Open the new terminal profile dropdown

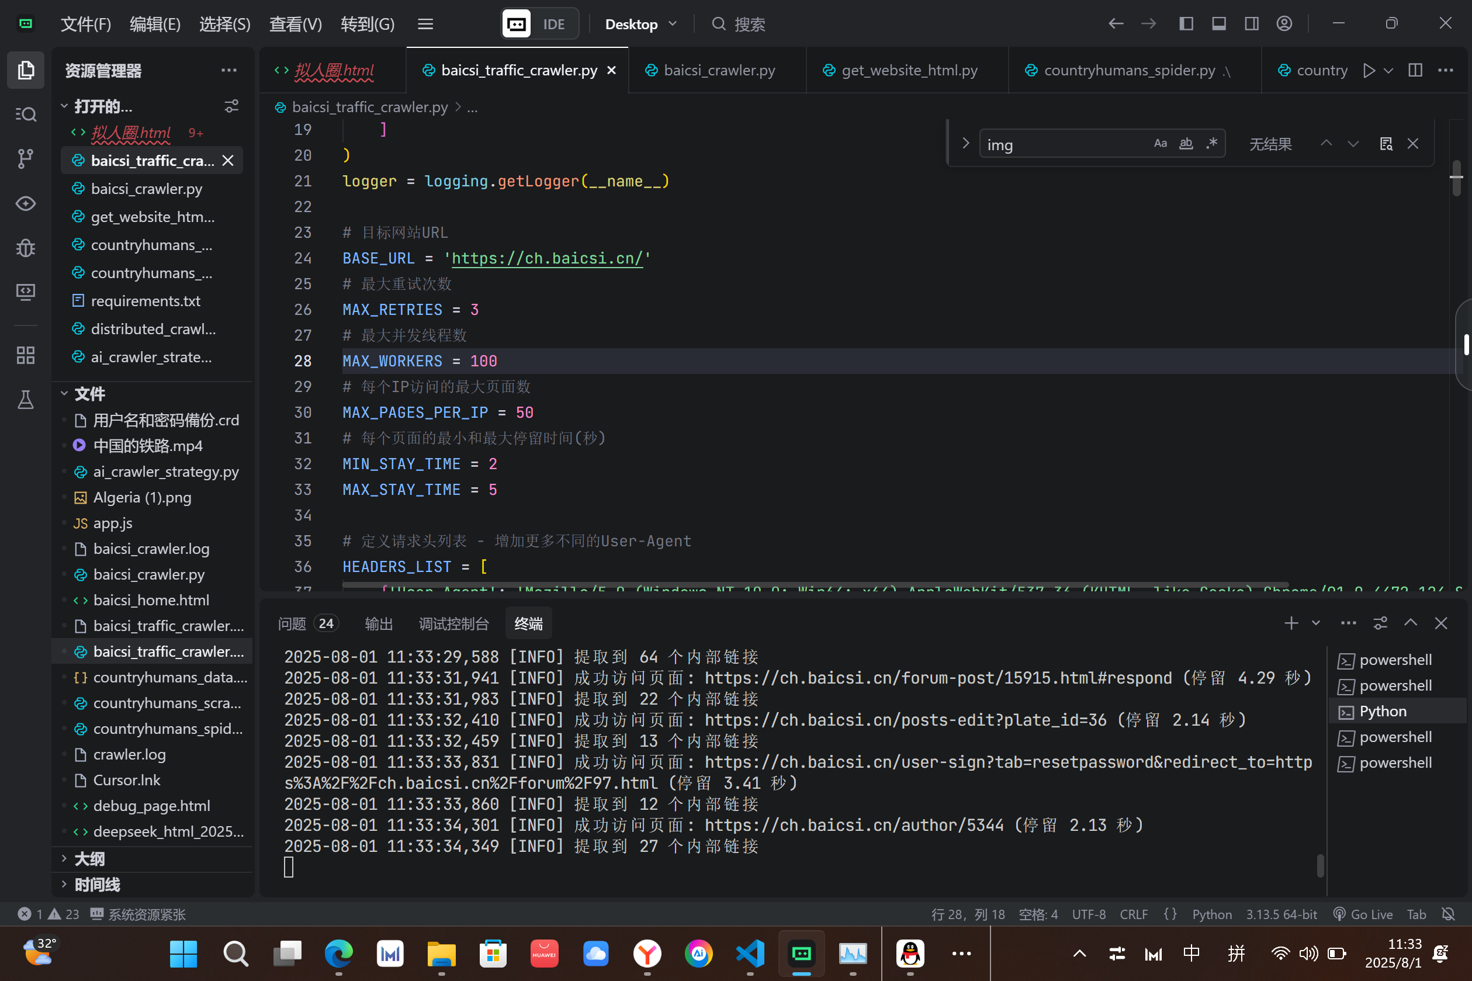tap(1315, 623)
